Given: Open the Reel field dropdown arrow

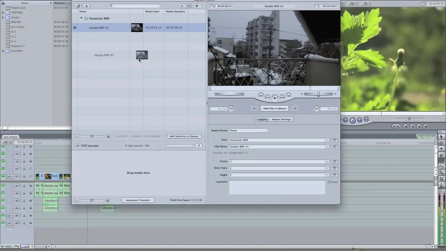Looking at the screenshot, I should pos(327,140).
